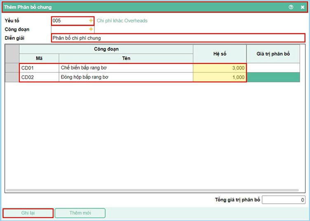The height and width of the screenshot is (221, 310).
Task: Select Hệ số cell with value 1,000
Action: [x=219, y=77]
